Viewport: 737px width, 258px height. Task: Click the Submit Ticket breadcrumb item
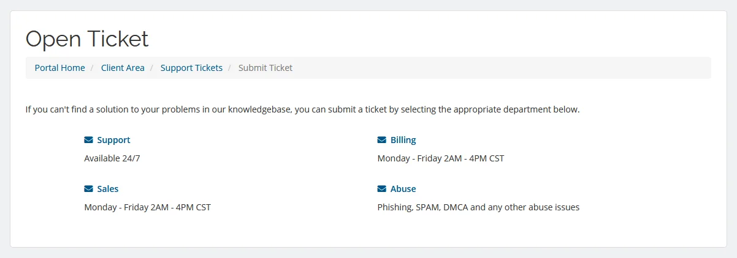coord(265,68)
